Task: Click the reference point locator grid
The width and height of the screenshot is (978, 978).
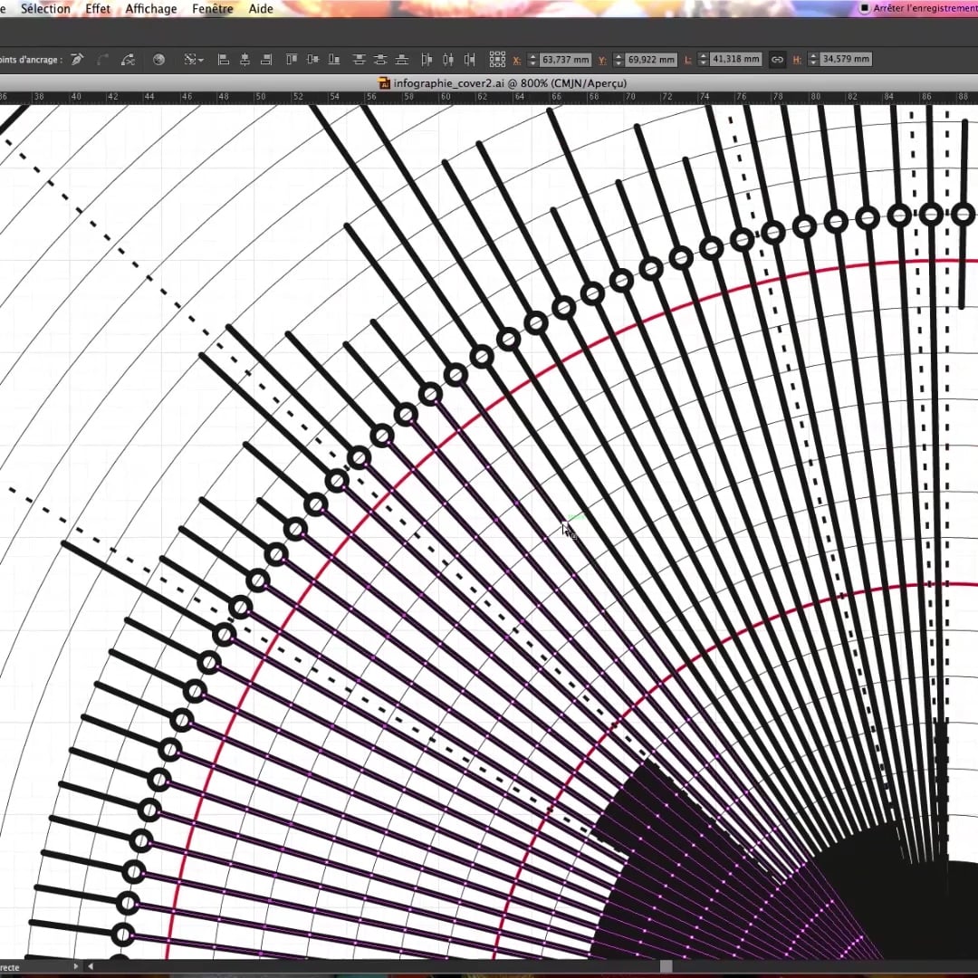Action: pos(497,59)
